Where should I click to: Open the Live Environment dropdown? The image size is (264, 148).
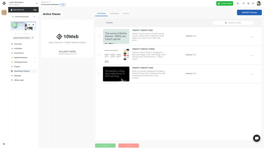pyautogui.click(x=23, y=17)
